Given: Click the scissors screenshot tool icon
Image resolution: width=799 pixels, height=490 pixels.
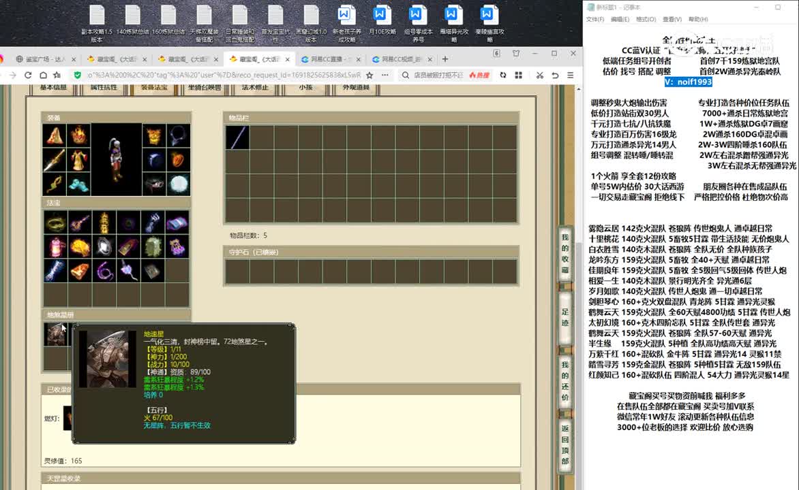Looking at the screenshot, I should (540, 75).
